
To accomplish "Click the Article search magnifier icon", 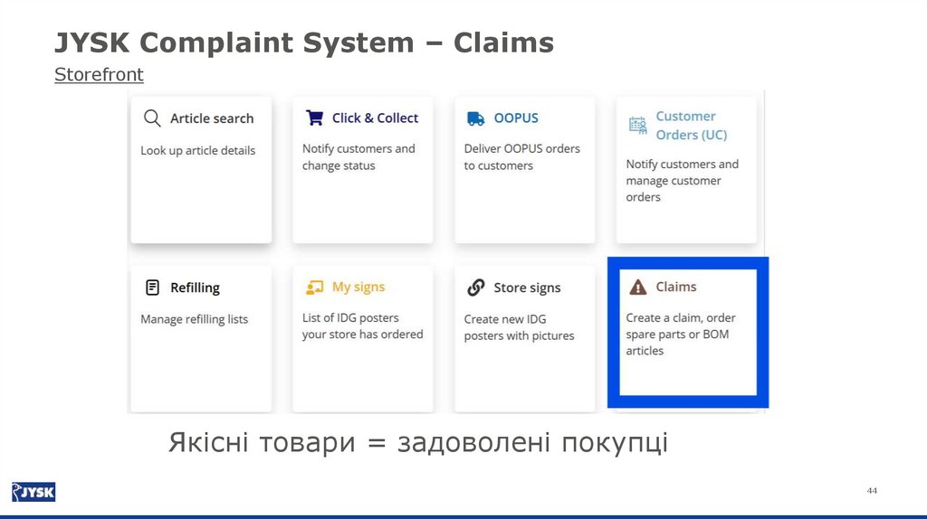I will pyautogui.click(x=152, y=118).
